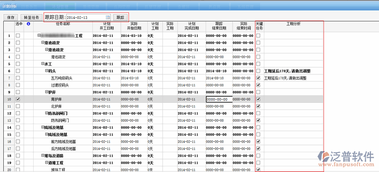Click the tracking end date cell for 南护岸
This screenshot has width=379, height=172.
(219, 100)
